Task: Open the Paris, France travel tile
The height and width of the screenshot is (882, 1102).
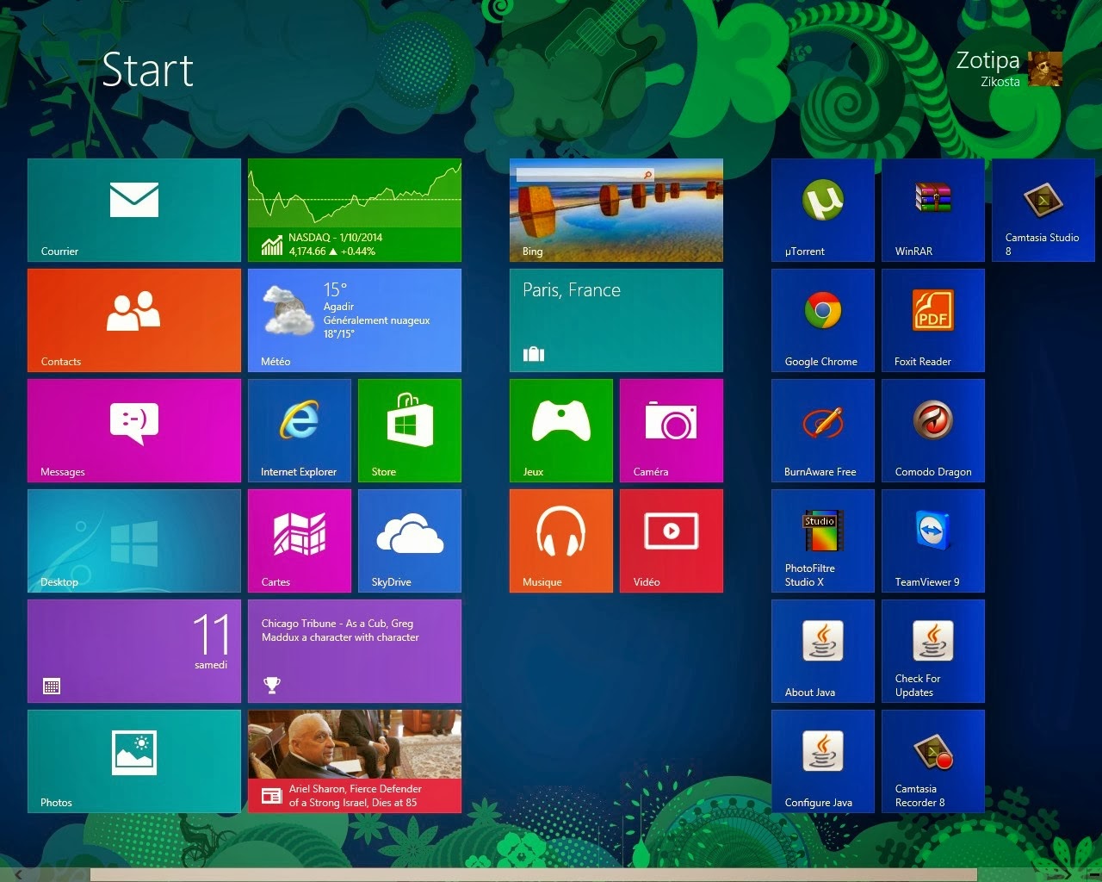Action: [x=616, y=320]
